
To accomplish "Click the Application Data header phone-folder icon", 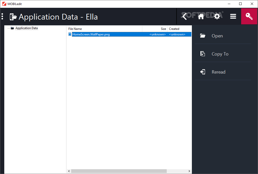I will click(13, 17).
